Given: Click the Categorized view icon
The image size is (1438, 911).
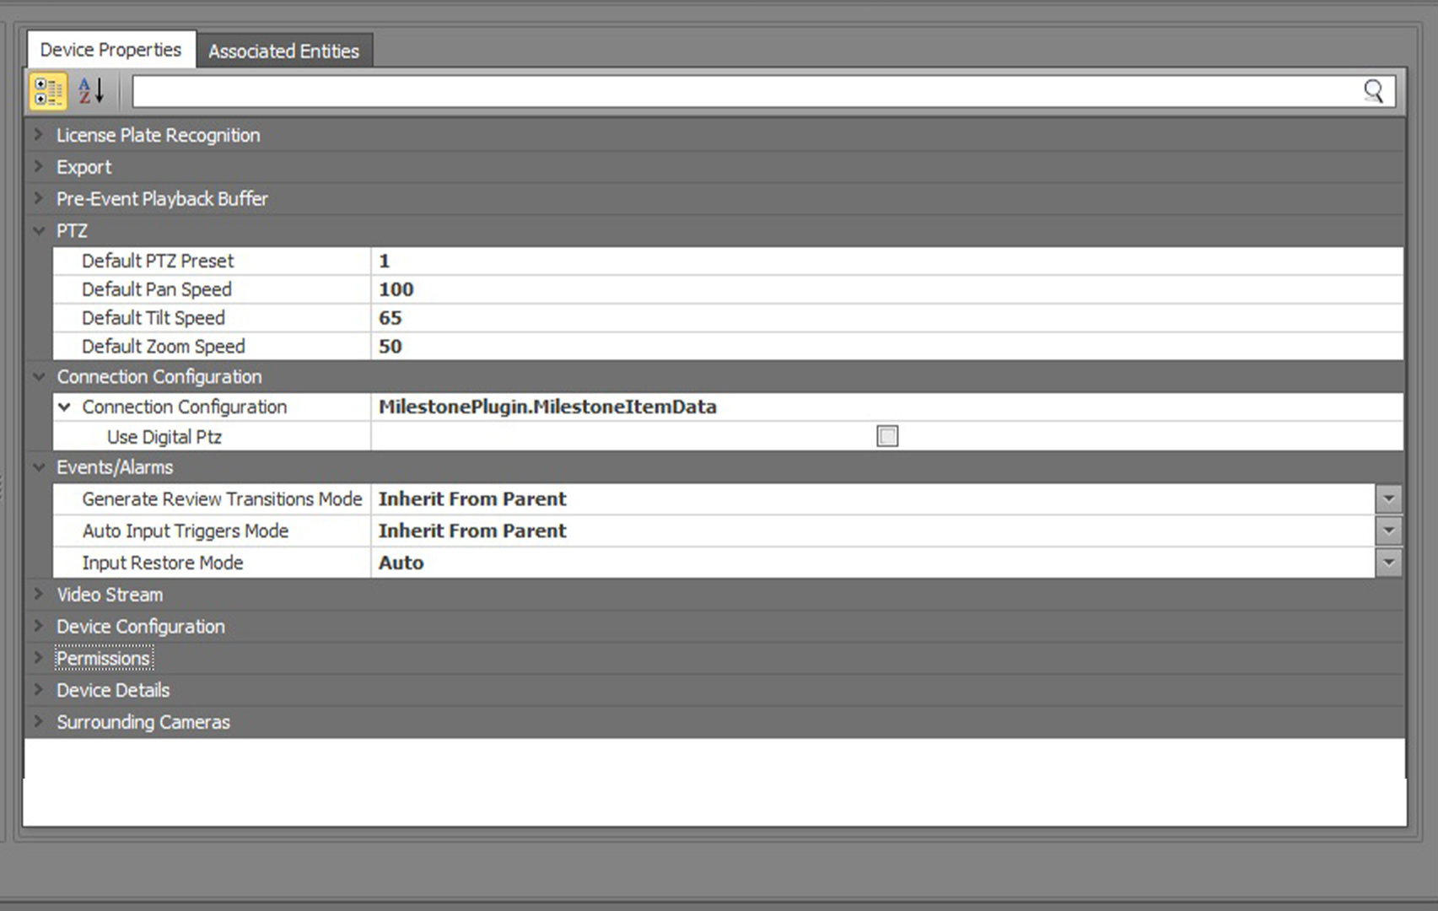Looking at the screenshot, I should point(48,91).
